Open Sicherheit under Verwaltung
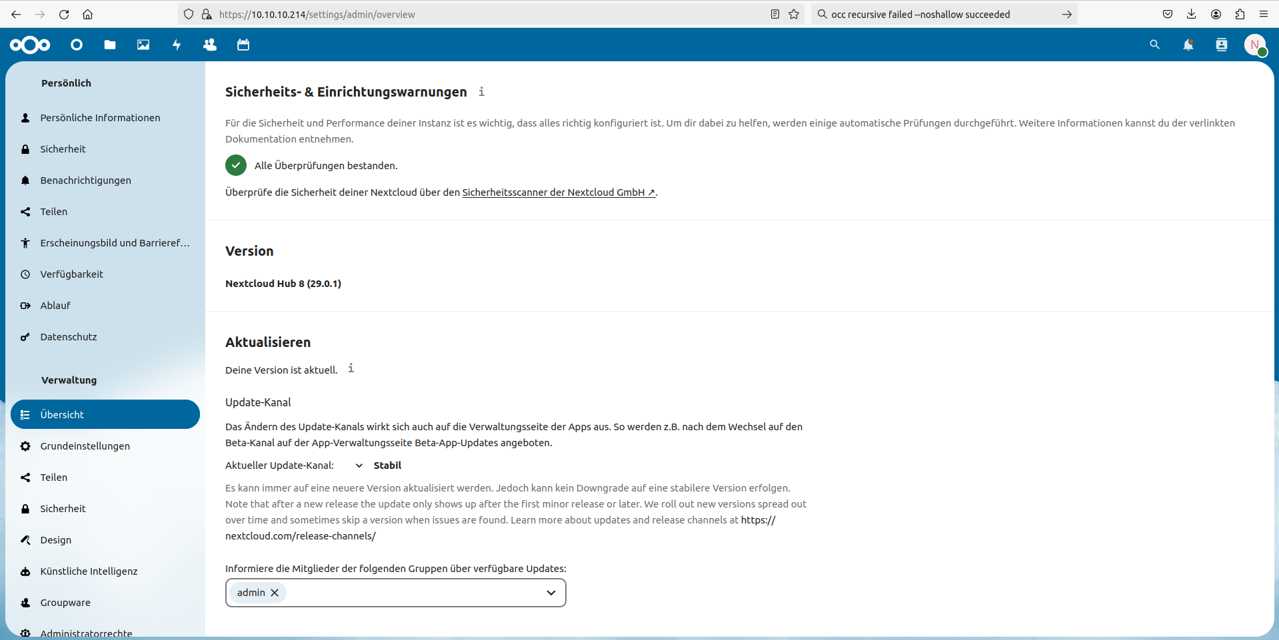The image size is (1279, 640). click(x=105, y=509)
